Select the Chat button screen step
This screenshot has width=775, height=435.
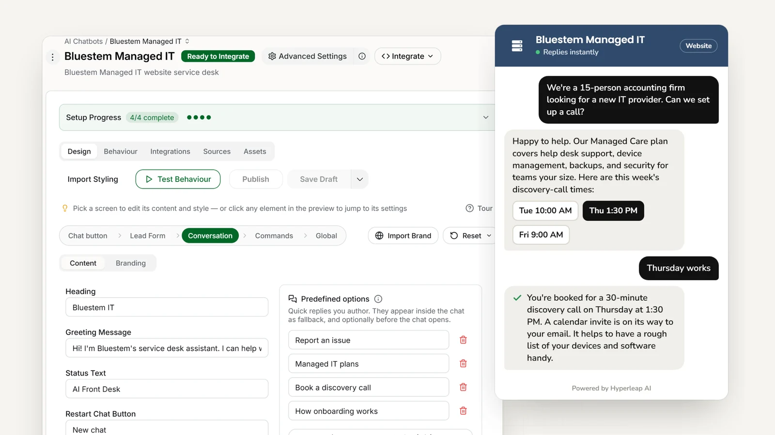pyautogui.click(x=88, y=236)
